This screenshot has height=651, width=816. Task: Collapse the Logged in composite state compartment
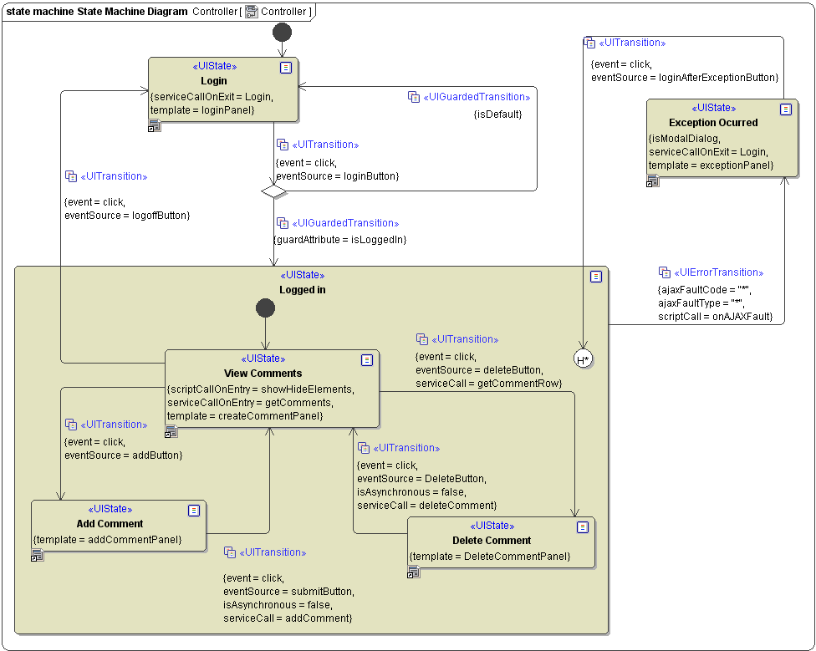click(596, 277)
